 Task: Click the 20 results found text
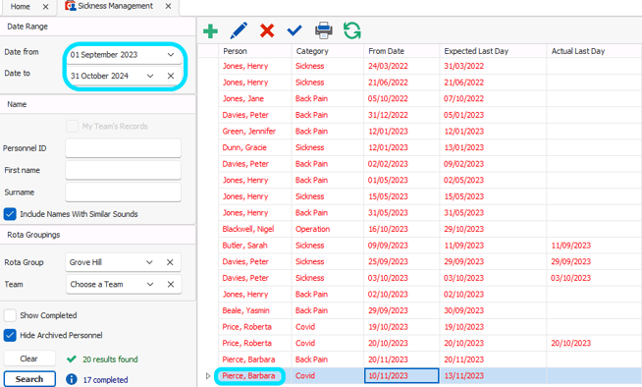tap(110, 359)
